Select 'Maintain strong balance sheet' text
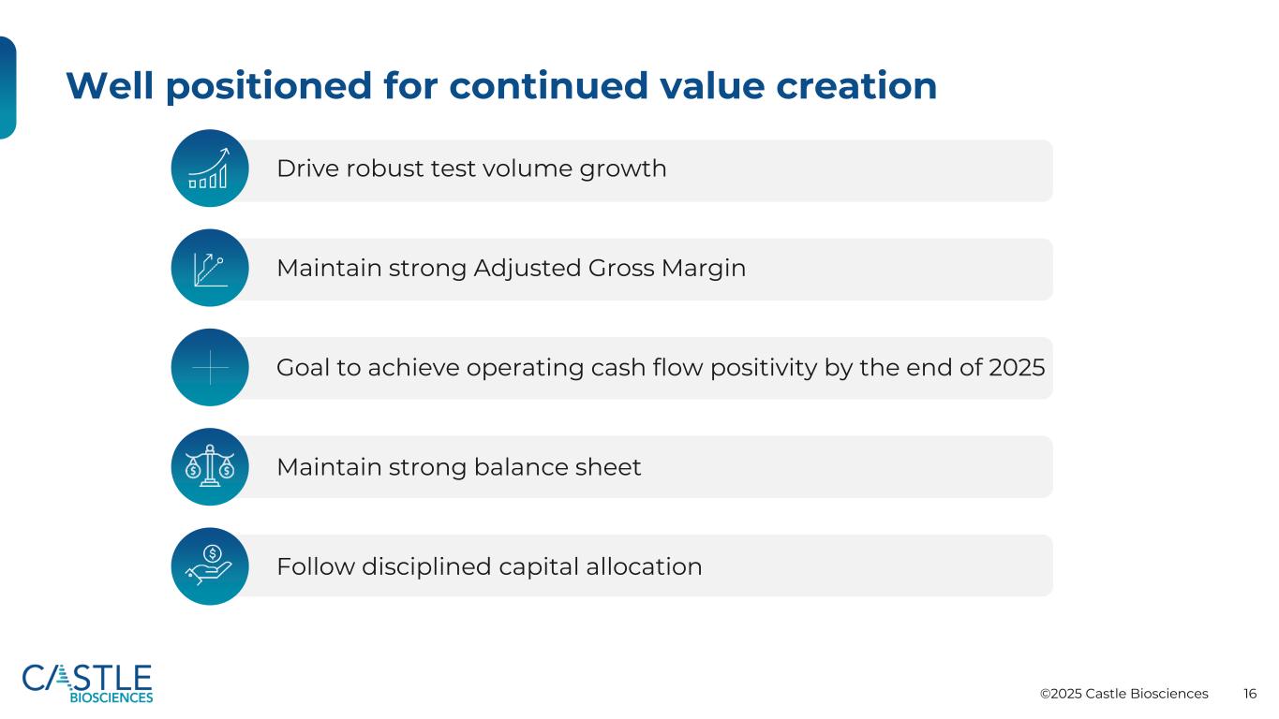 click(x=458, y=467)
